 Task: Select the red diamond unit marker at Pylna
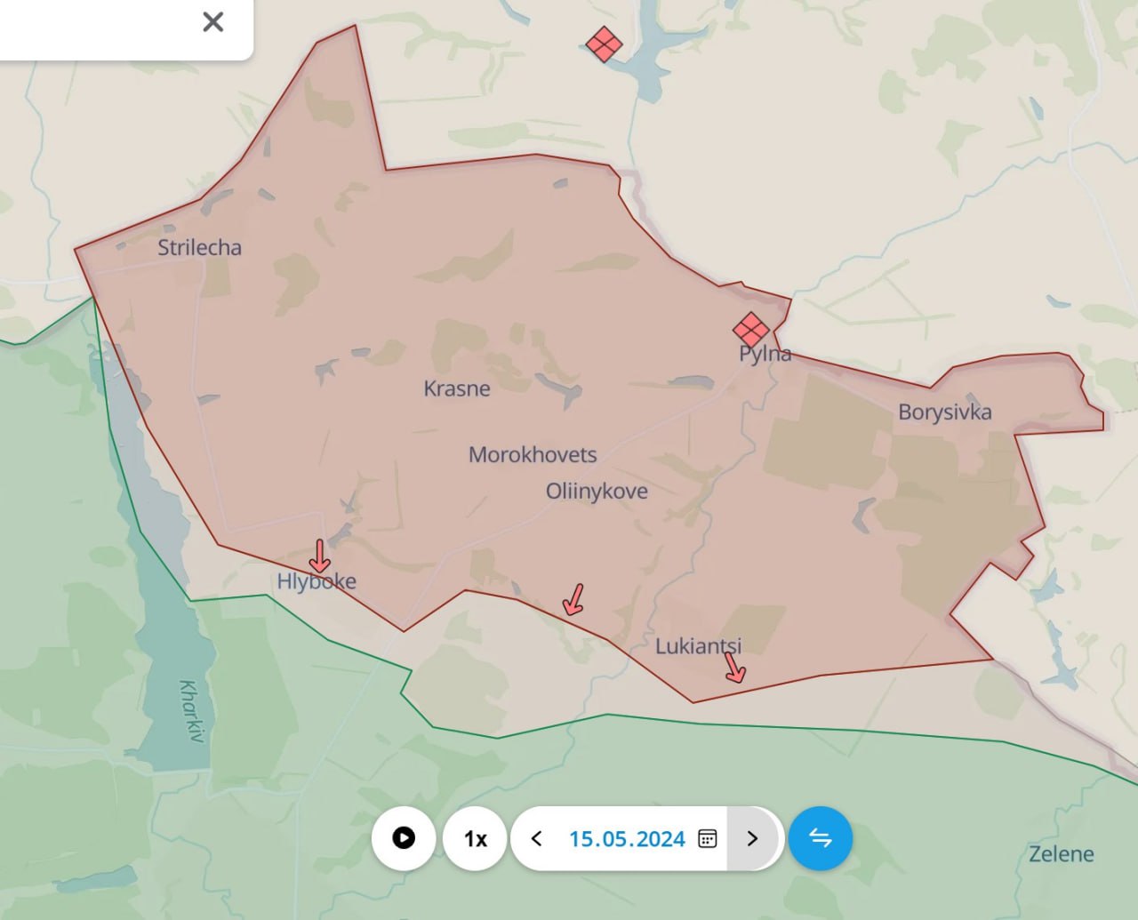click(751, 330)
